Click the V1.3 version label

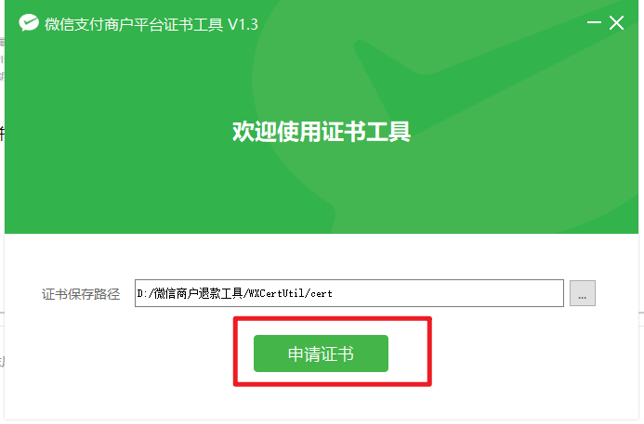click(243, 25)
